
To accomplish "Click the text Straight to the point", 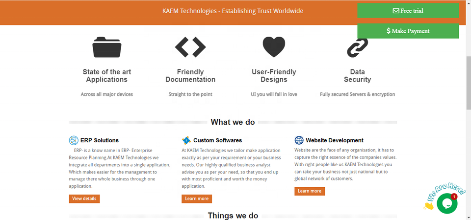I will [x=190, y=94].
